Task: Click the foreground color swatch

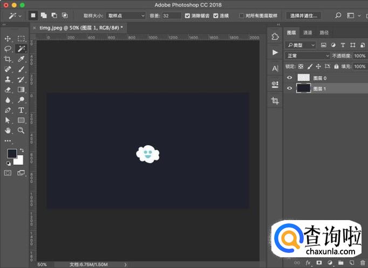Action: pyautogui.click(x=11, y=154)
